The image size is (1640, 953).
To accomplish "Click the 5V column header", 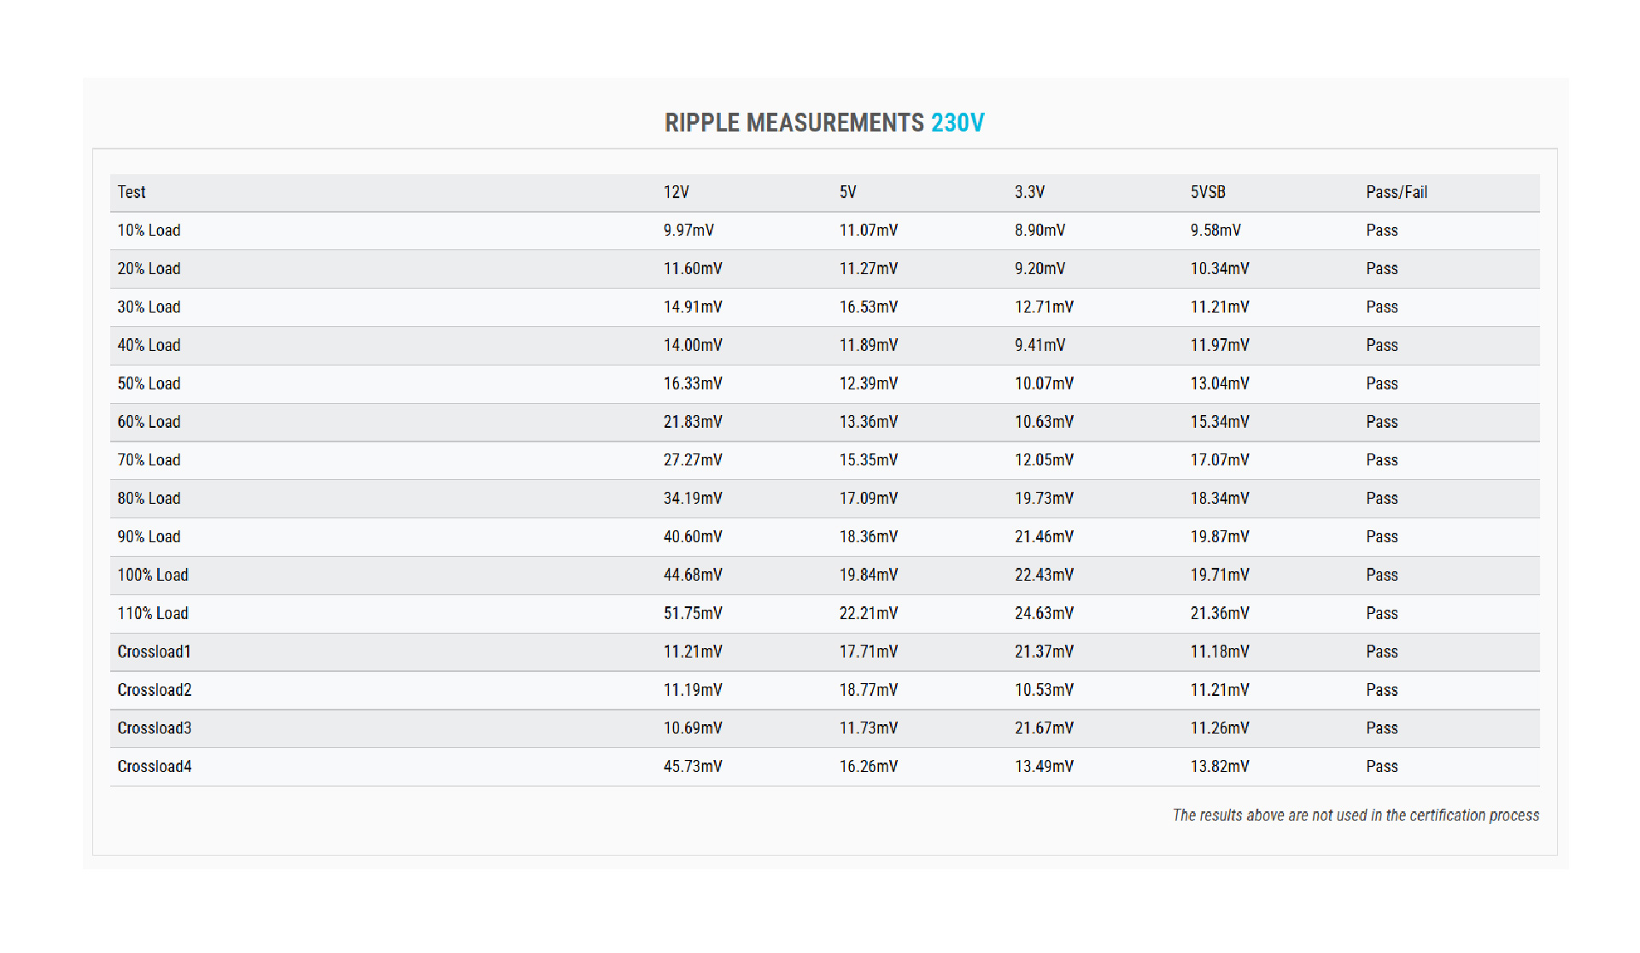I will point(847,192).
